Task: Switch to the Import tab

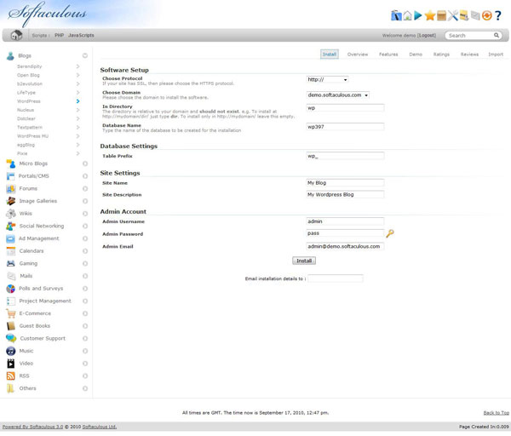Action: (496, 54)
